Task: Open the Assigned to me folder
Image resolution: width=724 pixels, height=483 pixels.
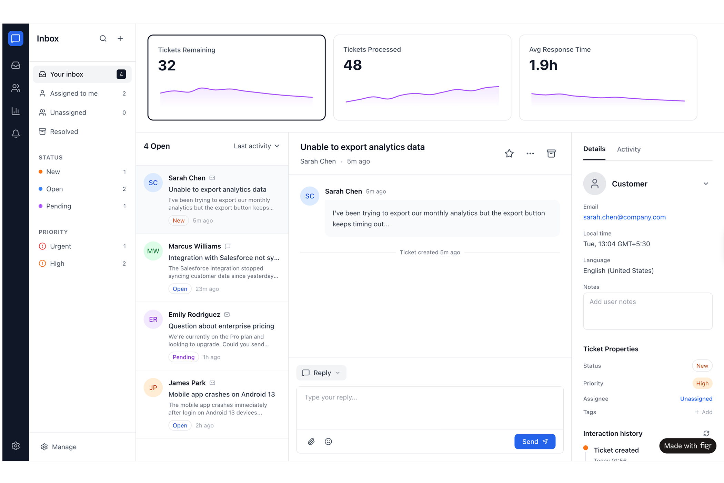Action: click(x=74, y=93)
